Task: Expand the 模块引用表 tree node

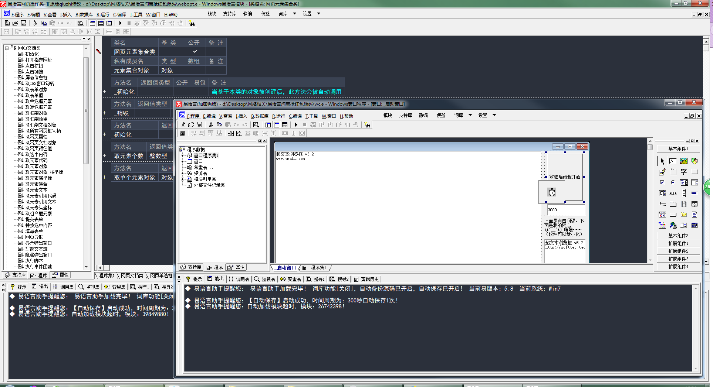Action: click(x=182, y=179)
